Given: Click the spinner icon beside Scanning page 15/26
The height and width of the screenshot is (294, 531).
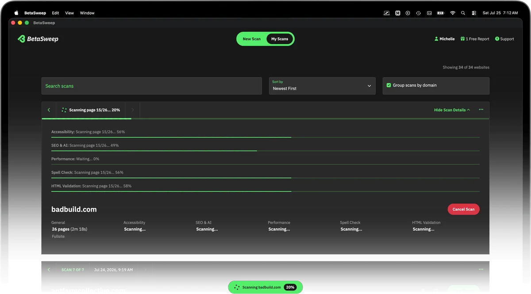Looking at the screenshot, I should pos(64,110).
